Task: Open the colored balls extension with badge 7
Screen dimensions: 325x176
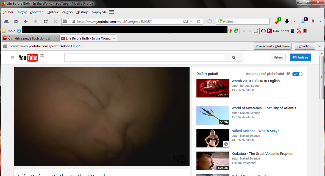Action: 278,21
